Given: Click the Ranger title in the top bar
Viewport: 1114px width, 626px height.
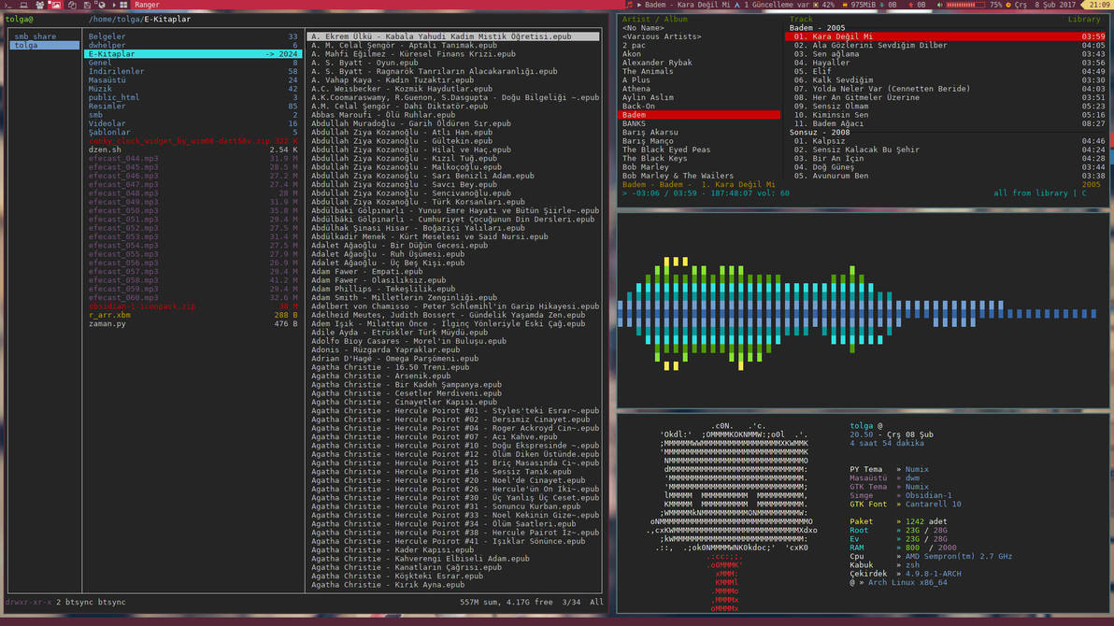Looking at the screenshot, I should (148, 5).
